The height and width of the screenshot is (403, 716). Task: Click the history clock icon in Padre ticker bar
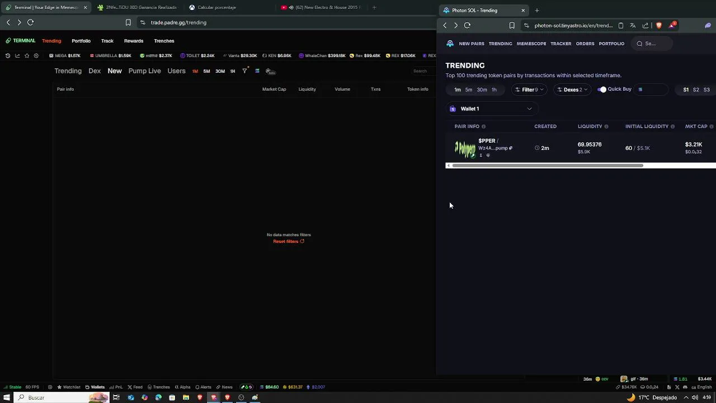pyautogui.click(x=8, y=55)
